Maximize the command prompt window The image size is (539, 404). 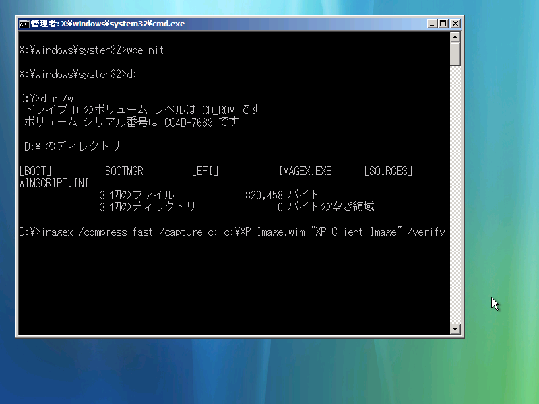[443, 24]
